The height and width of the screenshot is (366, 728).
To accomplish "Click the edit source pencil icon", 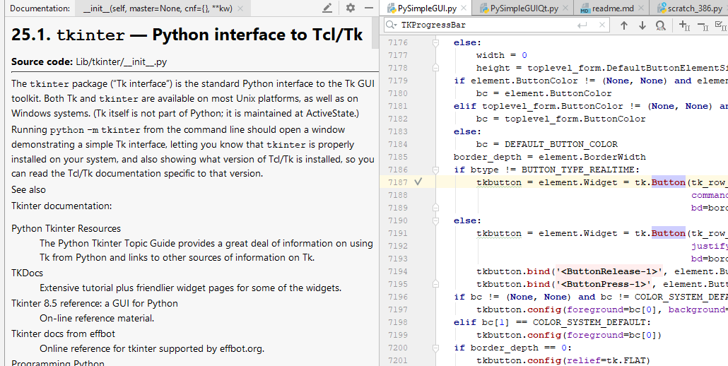I will 327,8.
